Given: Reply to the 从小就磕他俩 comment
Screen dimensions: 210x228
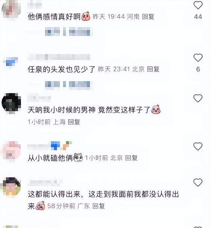Looking at the screenshot, I should click(131, 158).
